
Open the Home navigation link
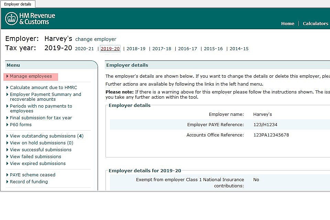287,23
